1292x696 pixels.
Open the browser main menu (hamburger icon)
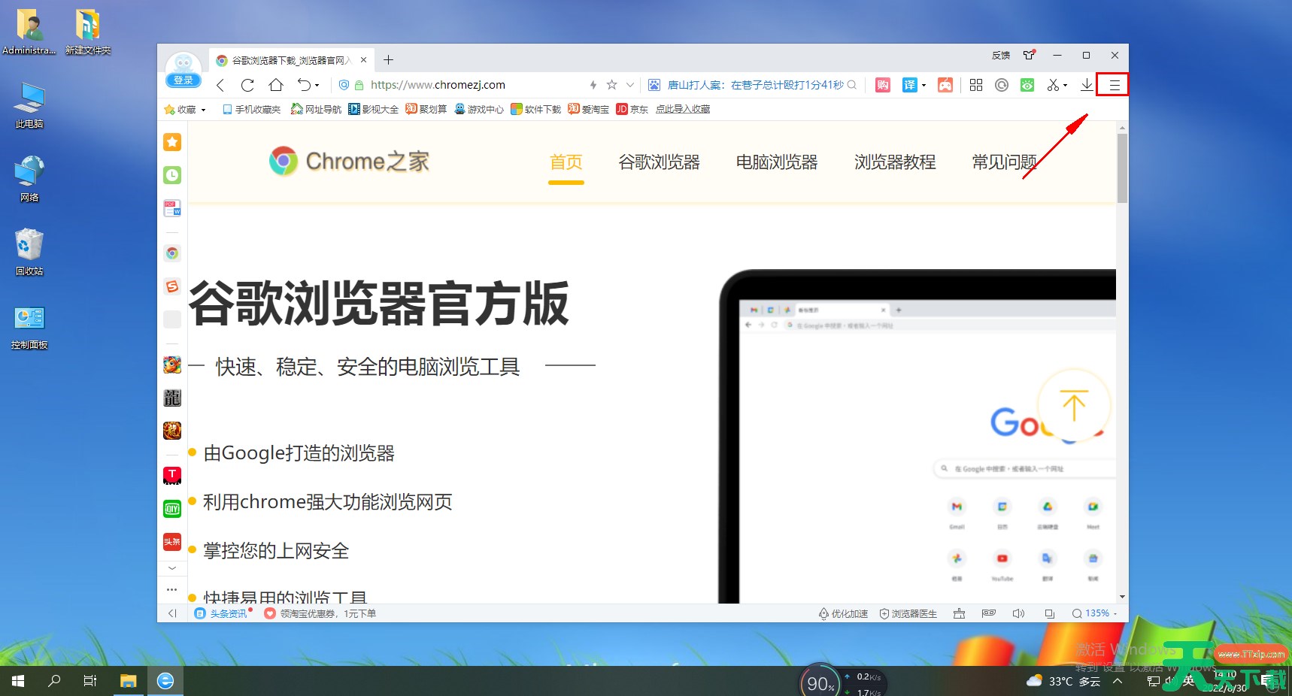click(1114, 86)
